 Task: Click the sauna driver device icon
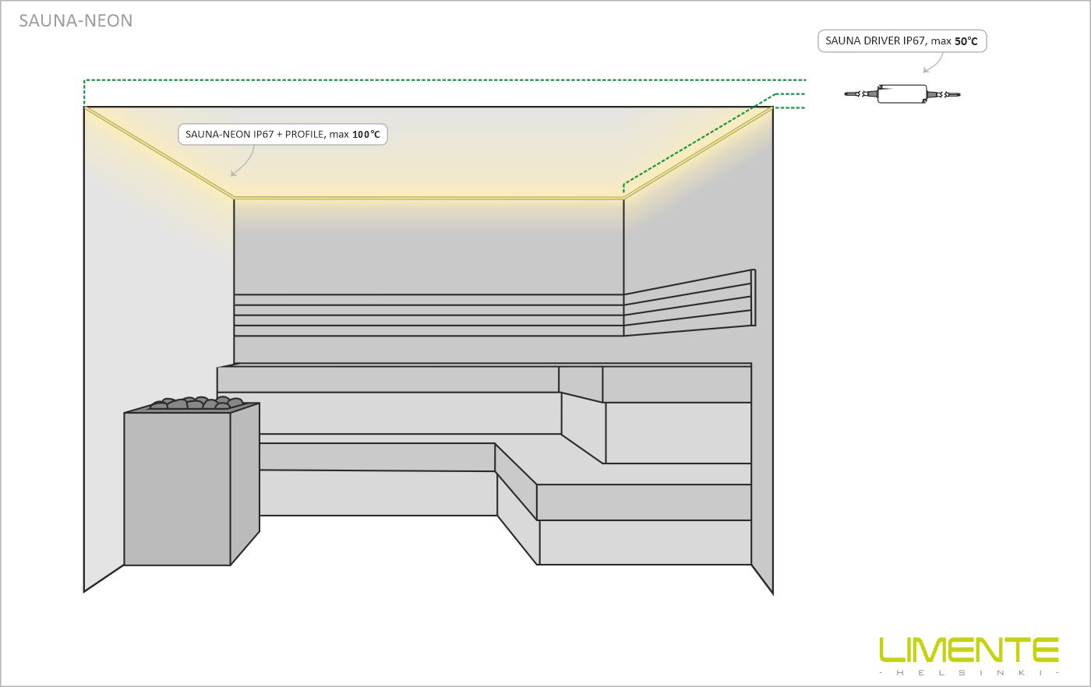[x=902, y=94]
